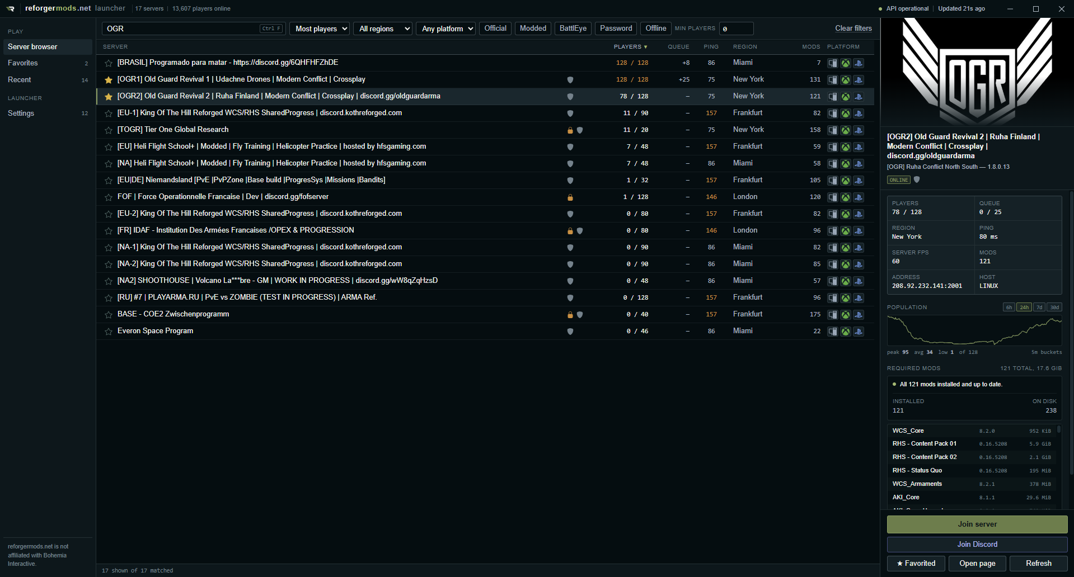
Task: Click PC icon on NA2 SHOOTHOUSE row
Action: click(833, 281)
